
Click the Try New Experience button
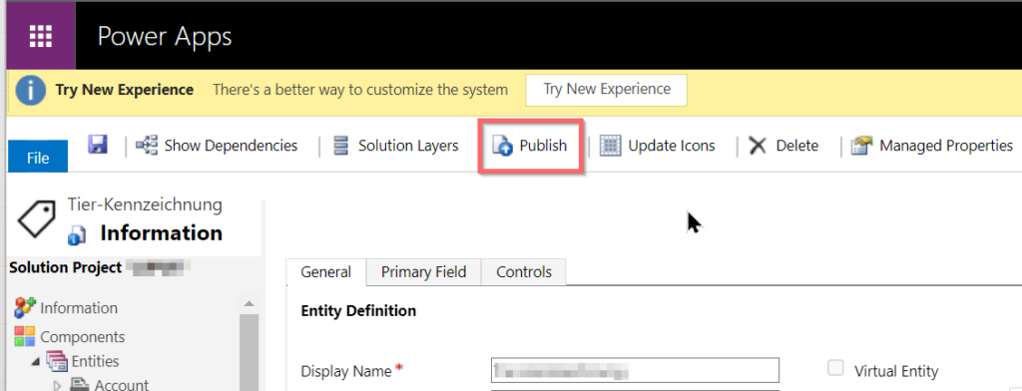606,90
